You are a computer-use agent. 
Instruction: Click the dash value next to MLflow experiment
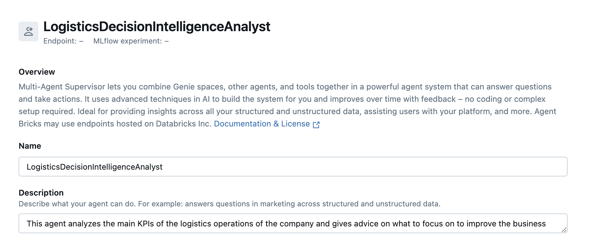pos(166,41)
